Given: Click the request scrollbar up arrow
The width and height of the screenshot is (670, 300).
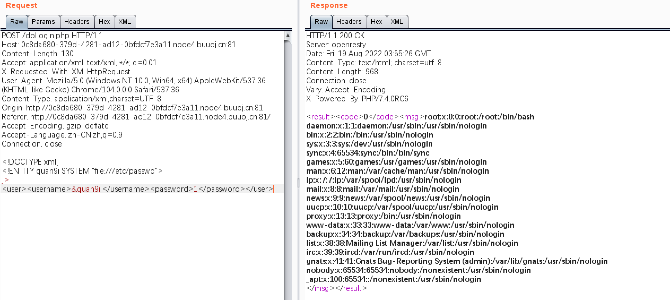Looking at the screenshot, I should coord(288,35).
